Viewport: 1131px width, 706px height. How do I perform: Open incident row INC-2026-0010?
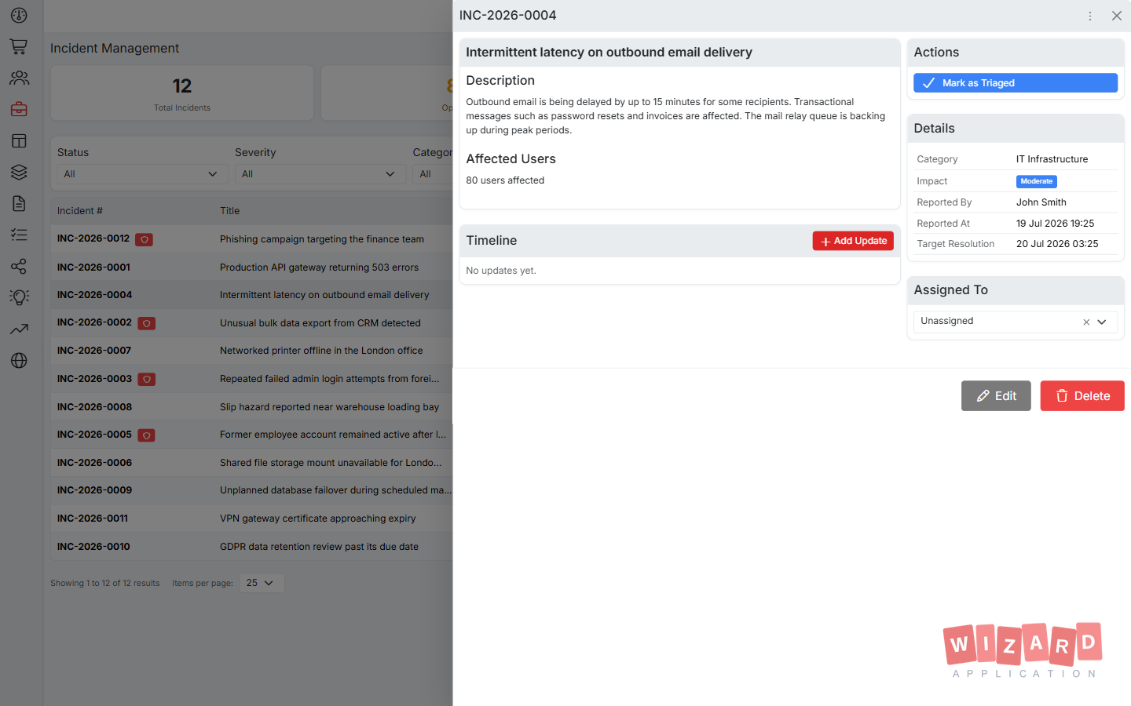coord(252,547)
